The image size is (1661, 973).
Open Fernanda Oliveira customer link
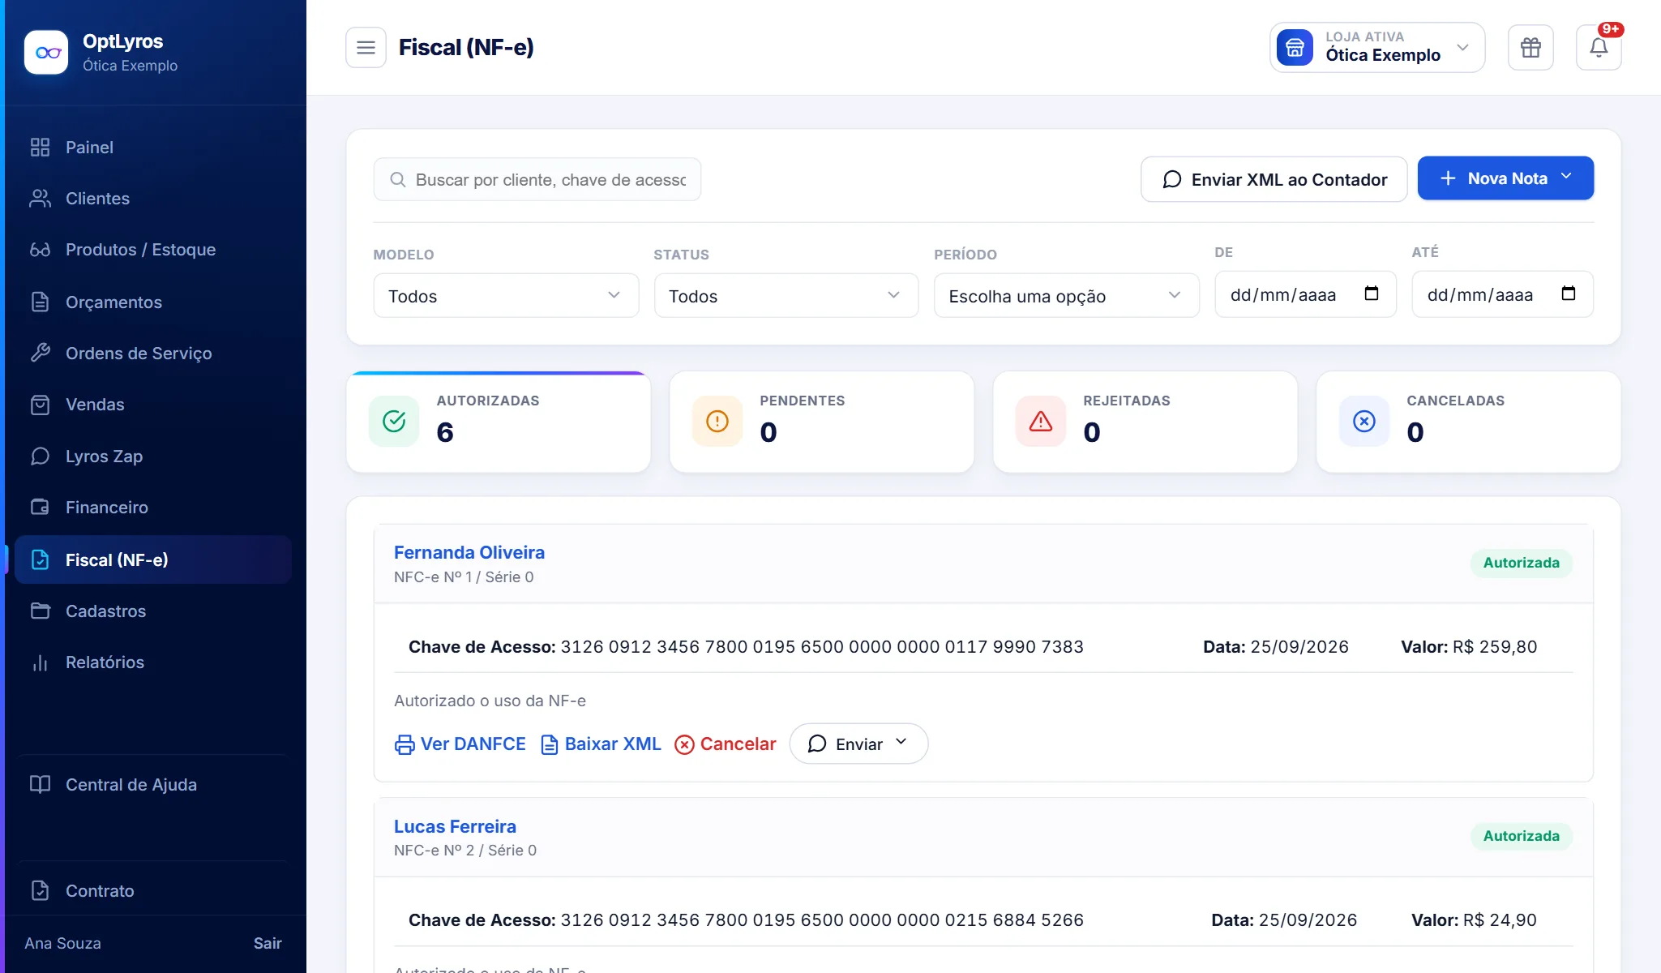click(x=469, y=552)
